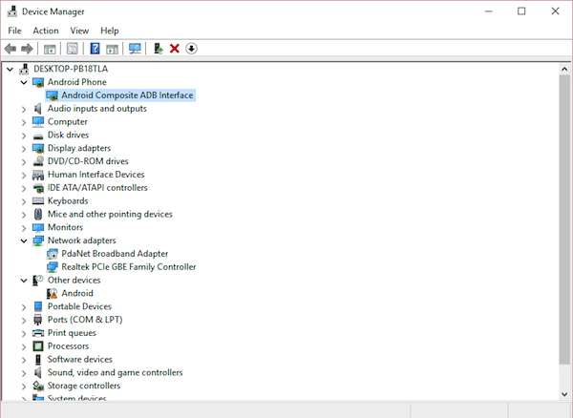Click the blue Help question mark icon
Viewport: 573px width, 418px height.
tap(95, 49)
